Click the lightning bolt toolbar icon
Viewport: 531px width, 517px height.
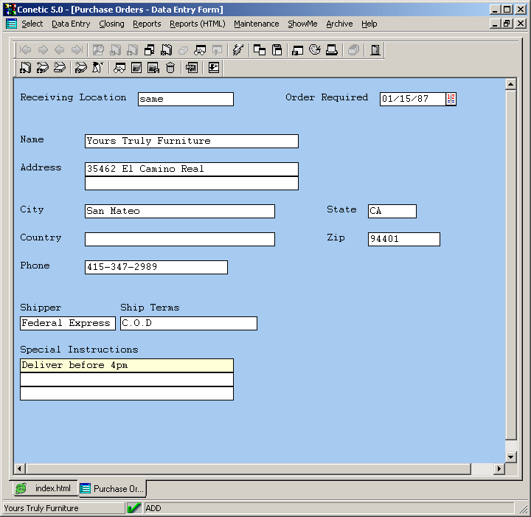point(237,50)
